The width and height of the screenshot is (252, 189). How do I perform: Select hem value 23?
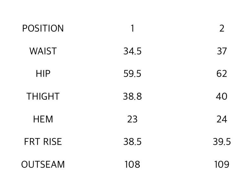tap(132, 119)
